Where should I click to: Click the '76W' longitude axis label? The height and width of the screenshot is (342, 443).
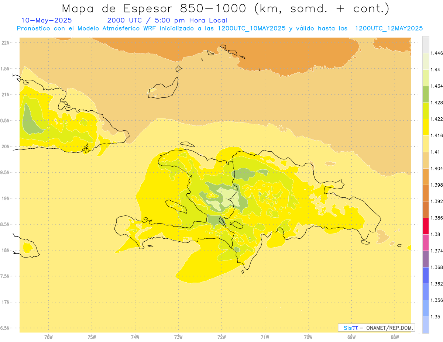click(x=48, y=337)
